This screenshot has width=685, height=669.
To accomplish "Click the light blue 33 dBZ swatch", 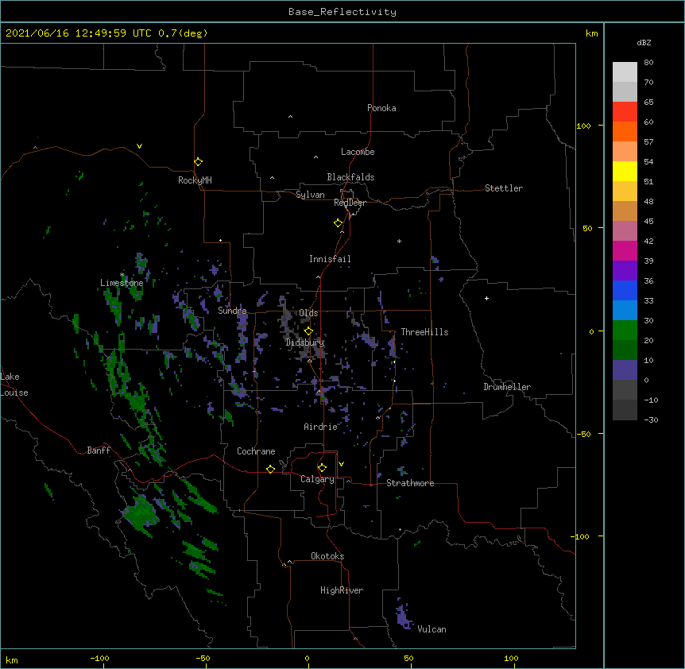I will click(x=625, y=311).
